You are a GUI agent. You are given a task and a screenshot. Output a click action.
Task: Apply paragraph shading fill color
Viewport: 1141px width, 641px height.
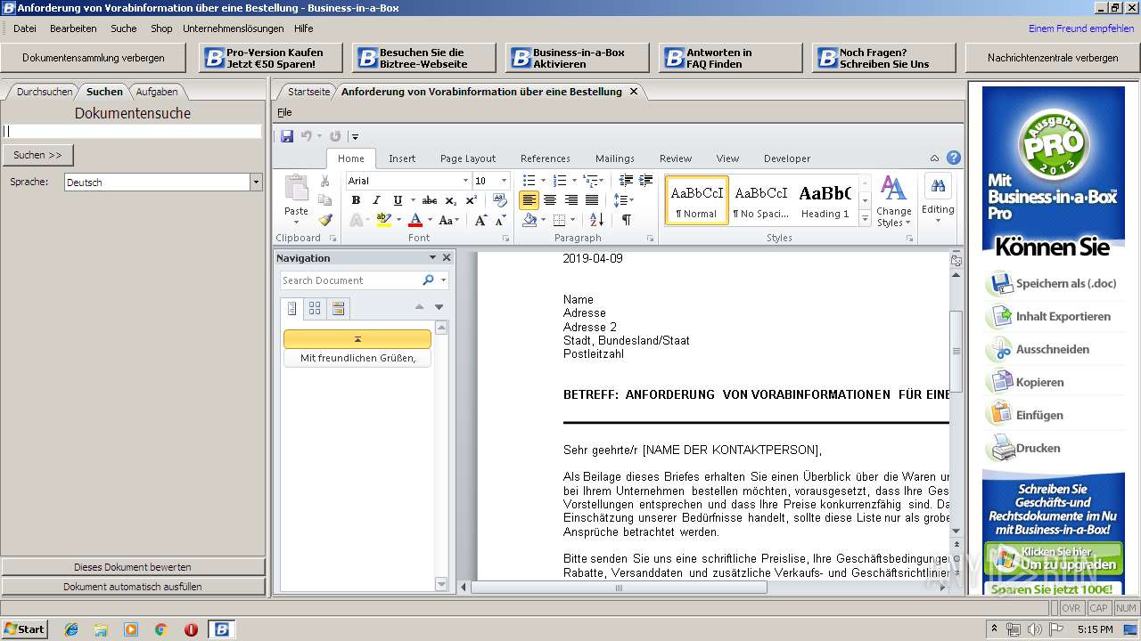[529, 220]
